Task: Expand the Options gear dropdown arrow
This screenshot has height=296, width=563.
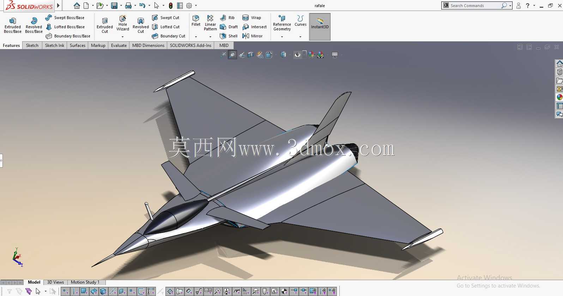Action: point(196,6)
